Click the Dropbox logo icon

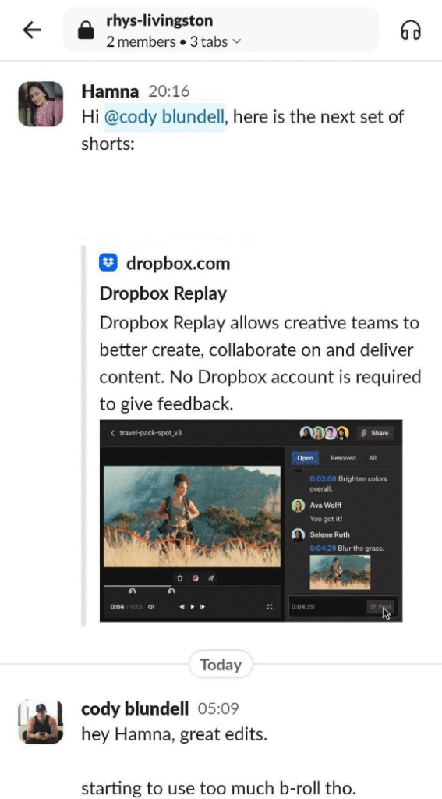108,263
